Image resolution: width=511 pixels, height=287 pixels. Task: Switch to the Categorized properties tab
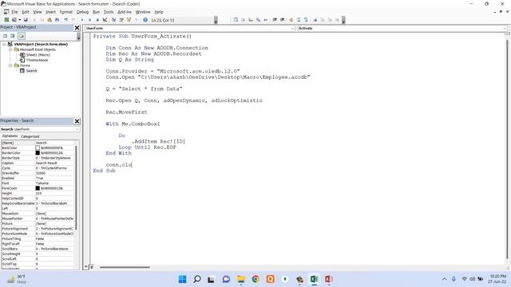pyautogui.click(x=30, y=136)
